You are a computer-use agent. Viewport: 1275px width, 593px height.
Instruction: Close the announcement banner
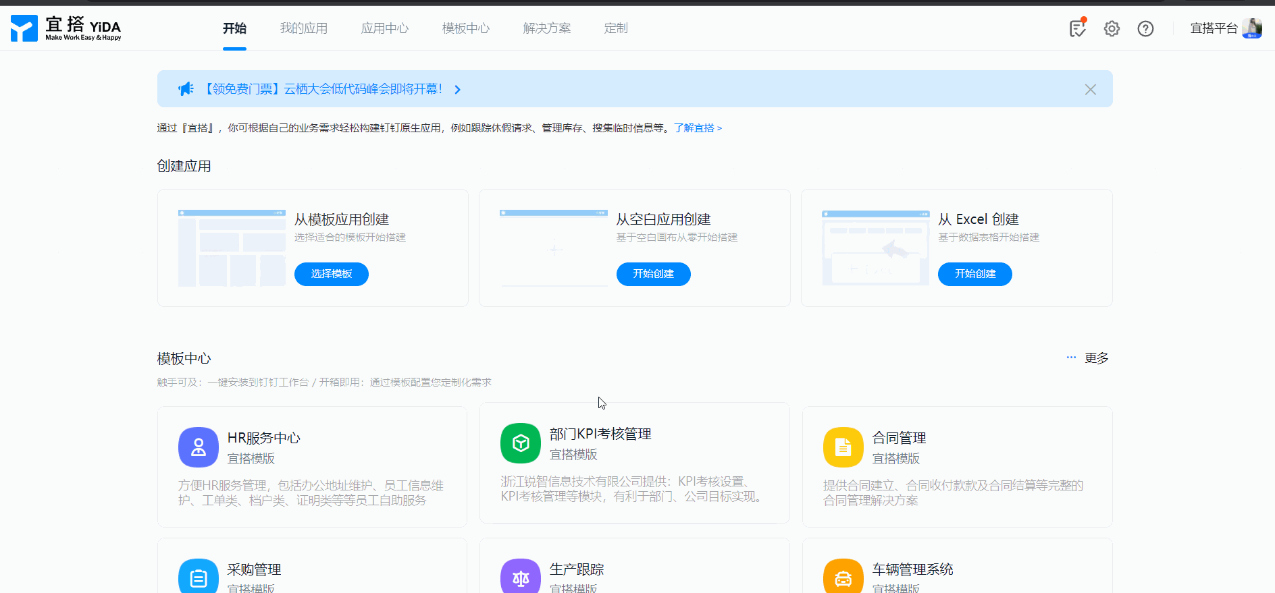tap(1090, 89)
